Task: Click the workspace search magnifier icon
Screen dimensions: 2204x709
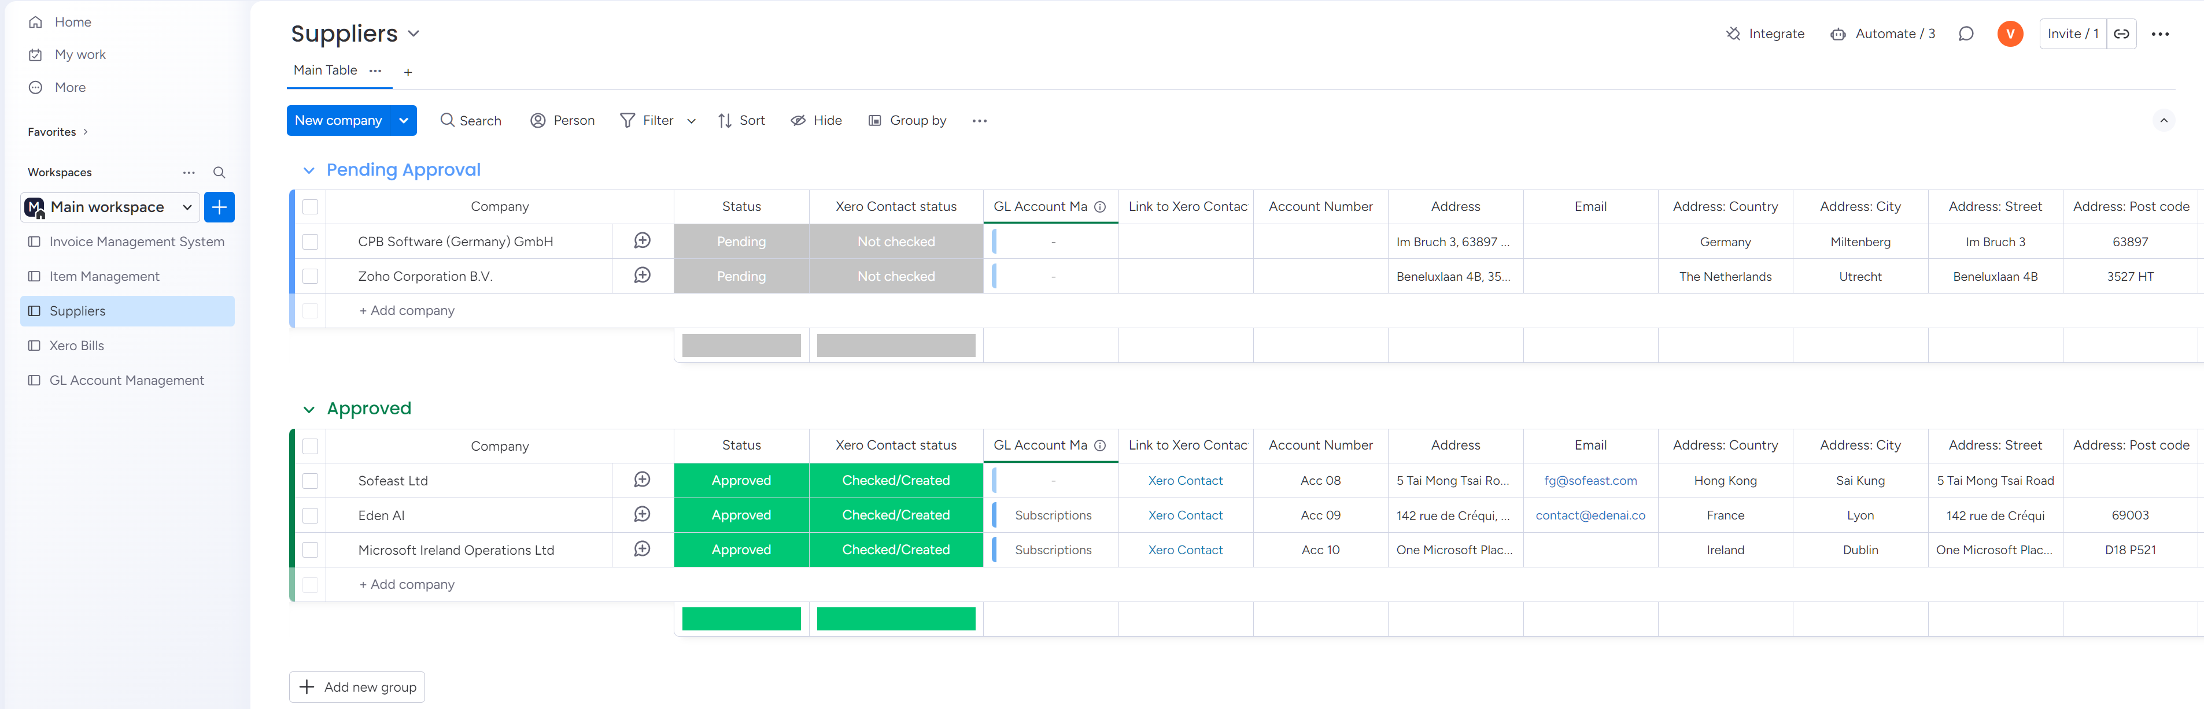Action: click(219, 173)
